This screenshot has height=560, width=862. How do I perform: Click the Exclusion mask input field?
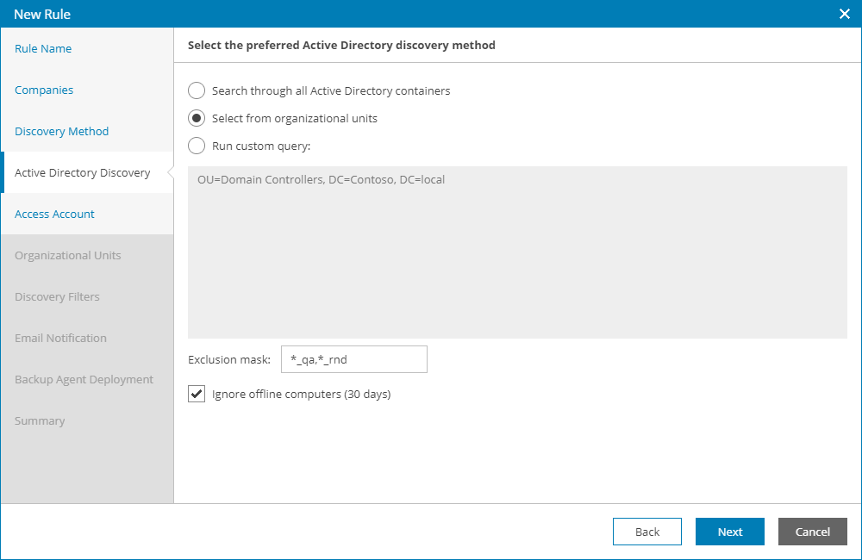(353, 359)
